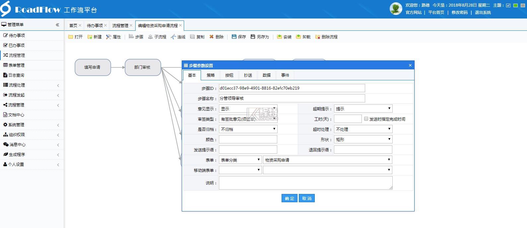527x228 pixels.
Task: Switch to the 策略 tab in dialog
Action: click(x=211, y=75)
